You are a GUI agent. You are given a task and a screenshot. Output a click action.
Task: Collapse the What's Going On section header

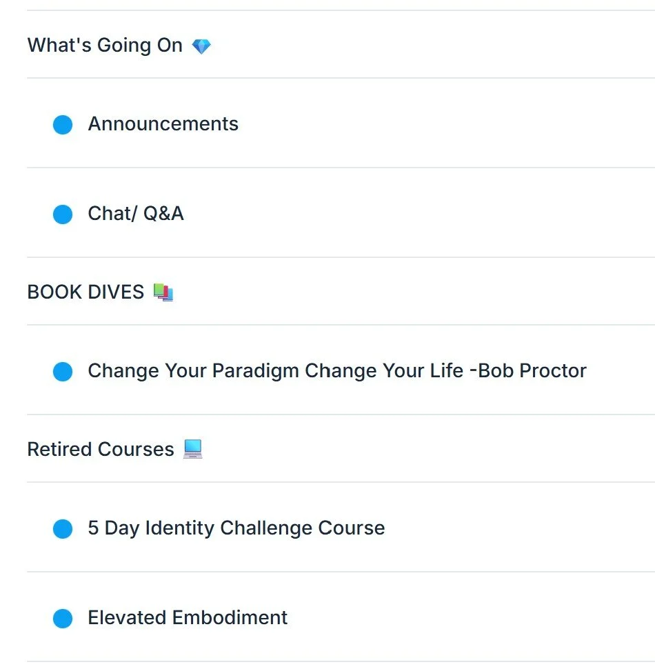click(341, 45)
